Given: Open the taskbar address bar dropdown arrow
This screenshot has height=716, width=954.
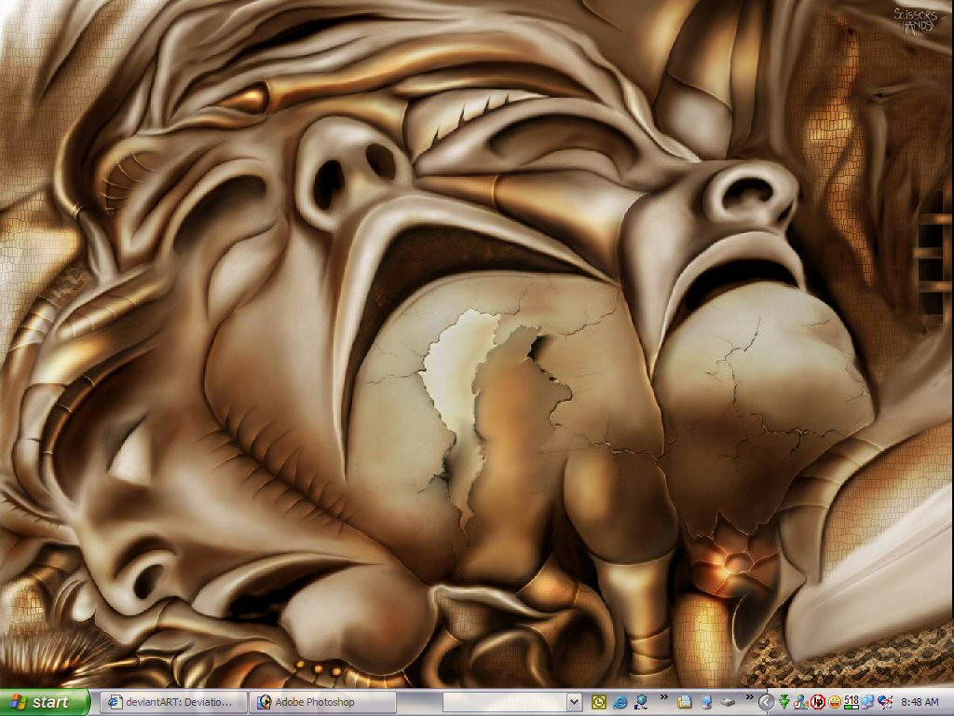Looking at the screenshot, I should pos(574,702).
